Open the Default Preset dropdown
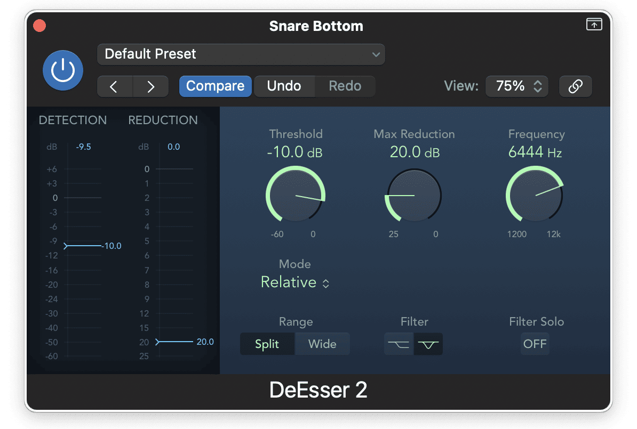The width and height of the screenshot is (637, 429). pyautogui.click(x=241, y=54)
